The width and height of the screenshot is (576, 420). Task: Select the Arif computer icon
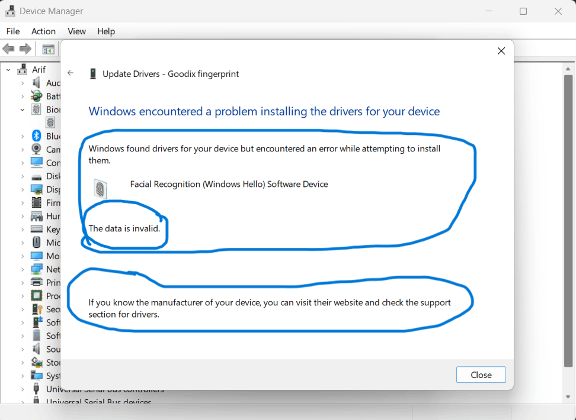[23, 69]
